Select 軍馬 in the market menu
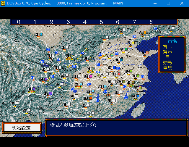This screenshot has height=147, width=189. (167, 68)
